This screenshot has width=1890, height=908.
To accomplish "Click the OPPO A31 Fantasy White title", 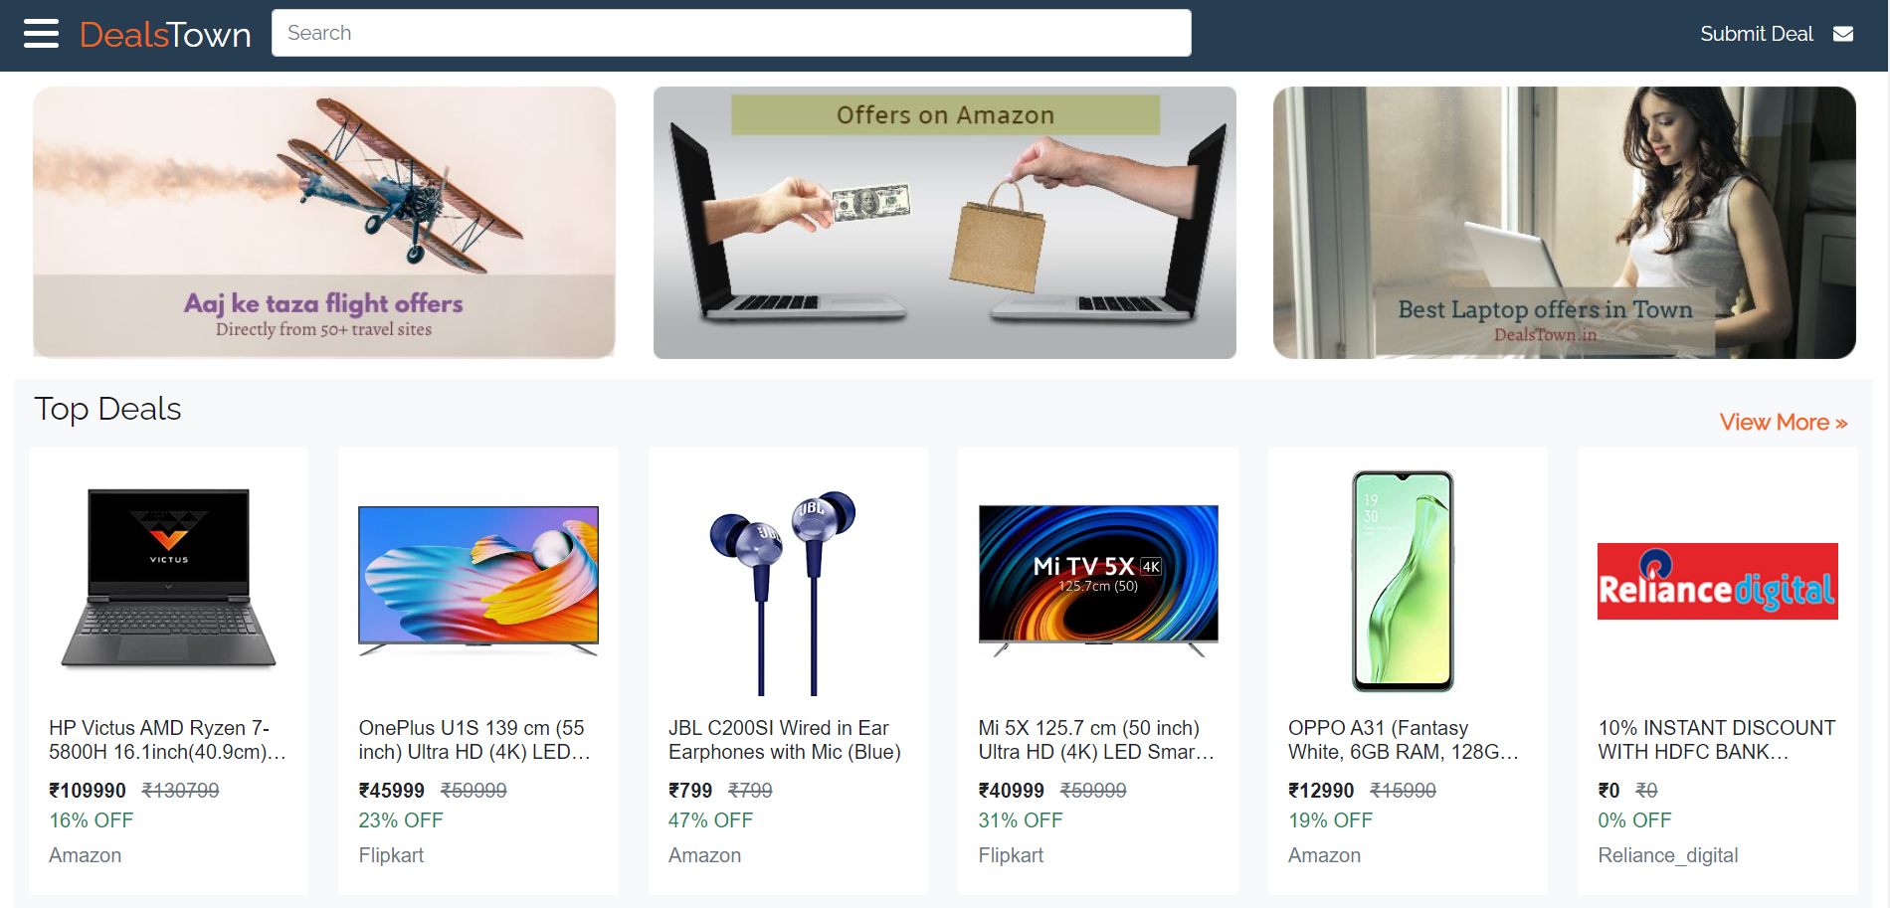I will pyautogui.click(x=1404, y=740).
